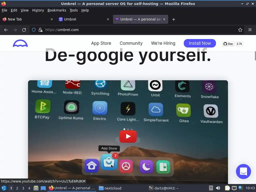Switch to the New Tab tab
Viewport: 256px width, 192px height.
click(28, 19)
